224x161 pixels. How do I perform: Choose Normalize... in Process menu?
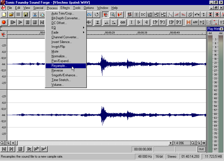tap(66, 56)
